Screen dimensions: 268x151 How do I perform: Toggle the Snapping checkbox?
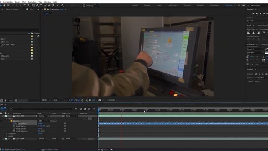84,5
